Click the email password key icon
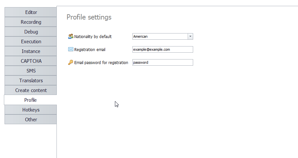Screen dimensions: 298x158 point(70,62)
